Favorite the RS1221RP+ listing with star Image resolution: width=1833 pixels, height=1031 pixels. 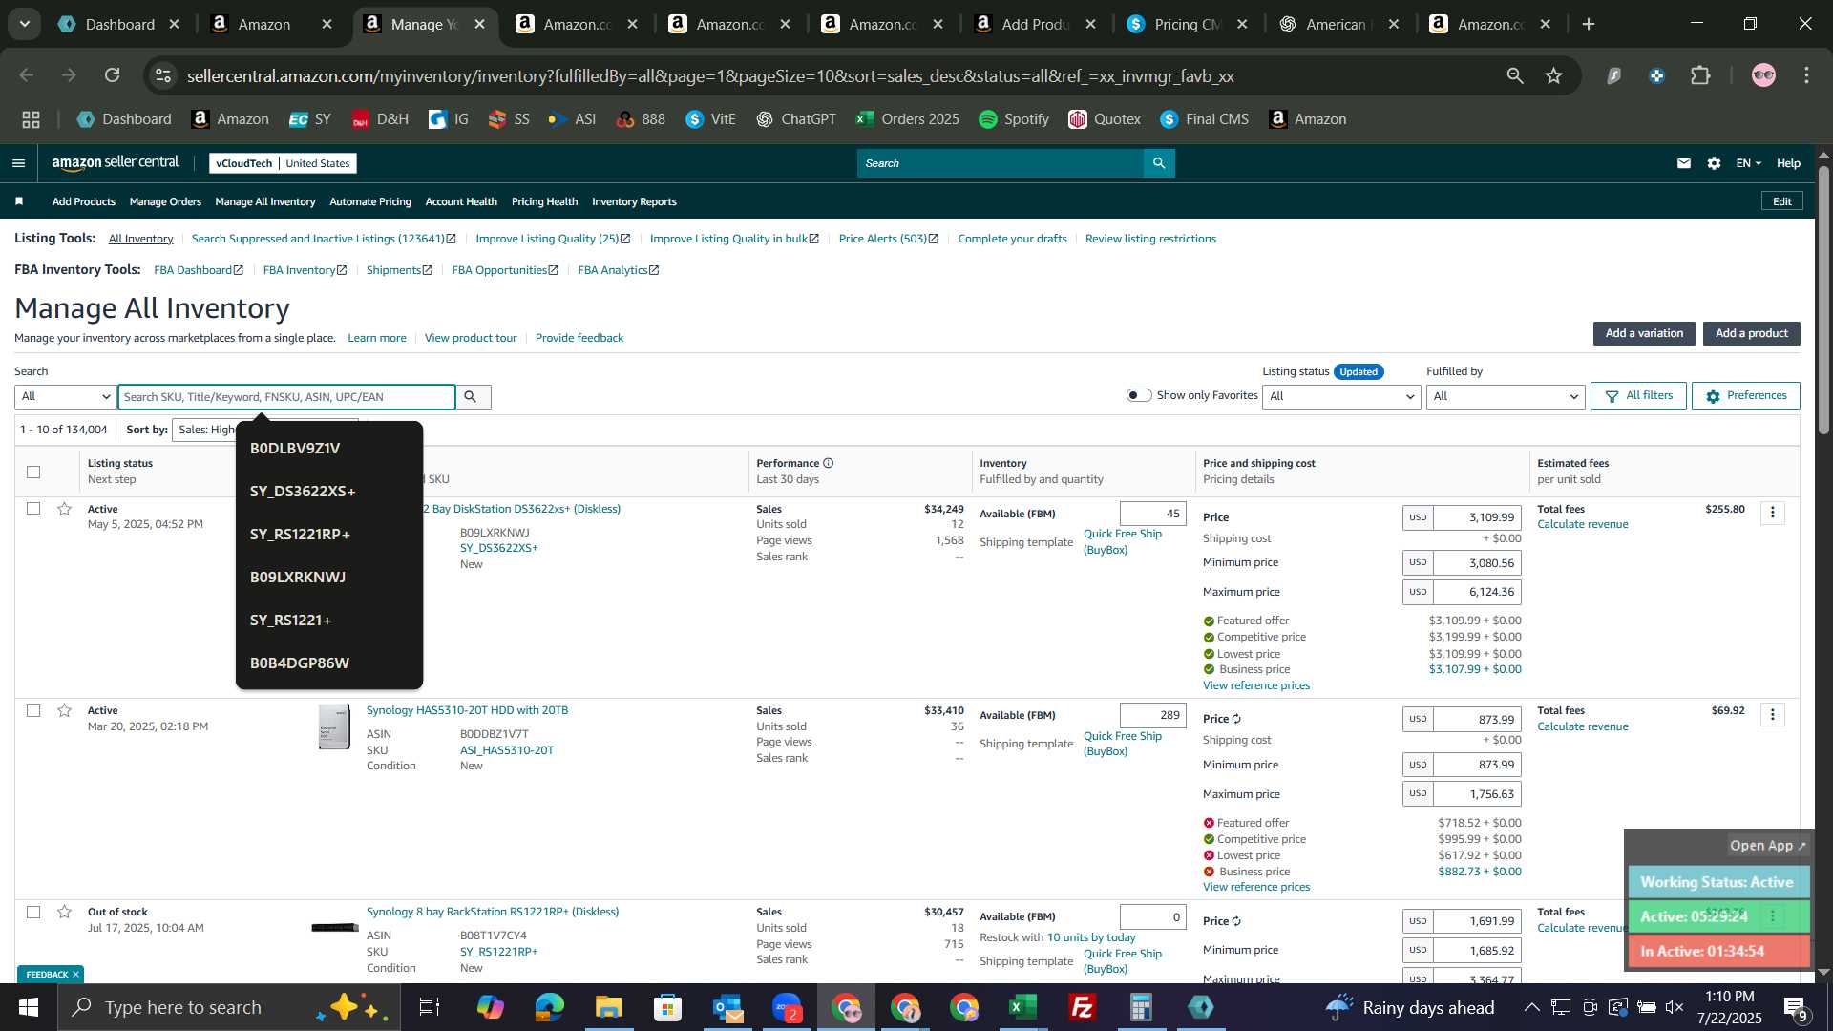64,912
